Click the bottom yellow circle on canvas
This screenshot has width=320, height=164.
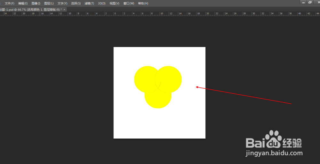pos(158,101)
